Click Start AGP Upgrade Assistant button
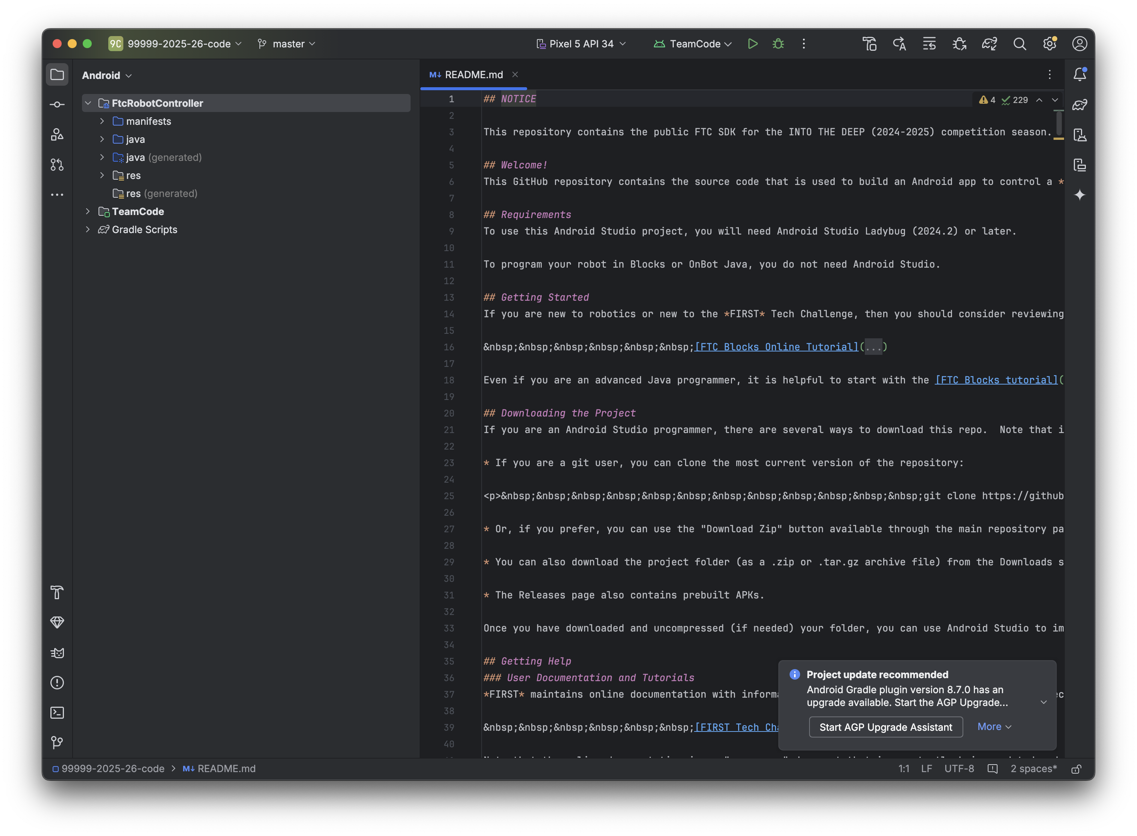 tap(885, 727)
